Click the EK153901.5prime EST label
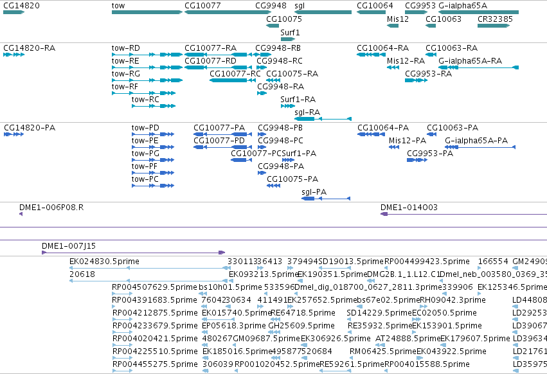The width and height of the screenshot is (547, 374). click(x=447, y=326)
